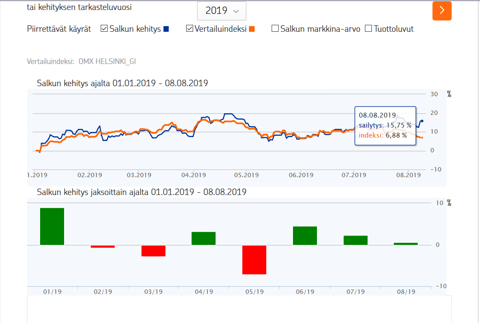Click the small red 02/19 bar
The image size is (480, 323).
103,246
